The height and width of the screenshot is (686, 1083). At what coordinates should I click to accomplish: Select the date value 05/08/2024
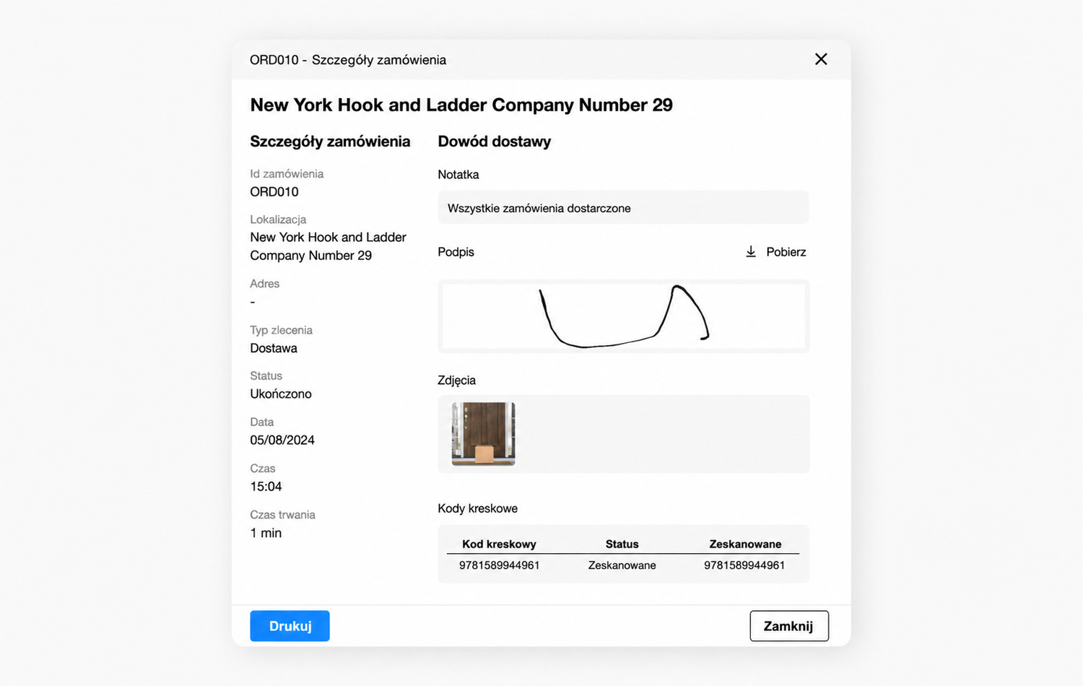point(282,440)
